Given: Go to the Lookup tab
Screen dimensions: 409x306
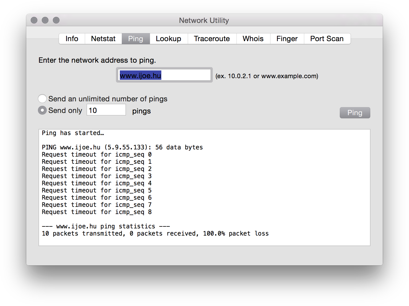Looking at the screenshot, I should click(x=169, y=39).
